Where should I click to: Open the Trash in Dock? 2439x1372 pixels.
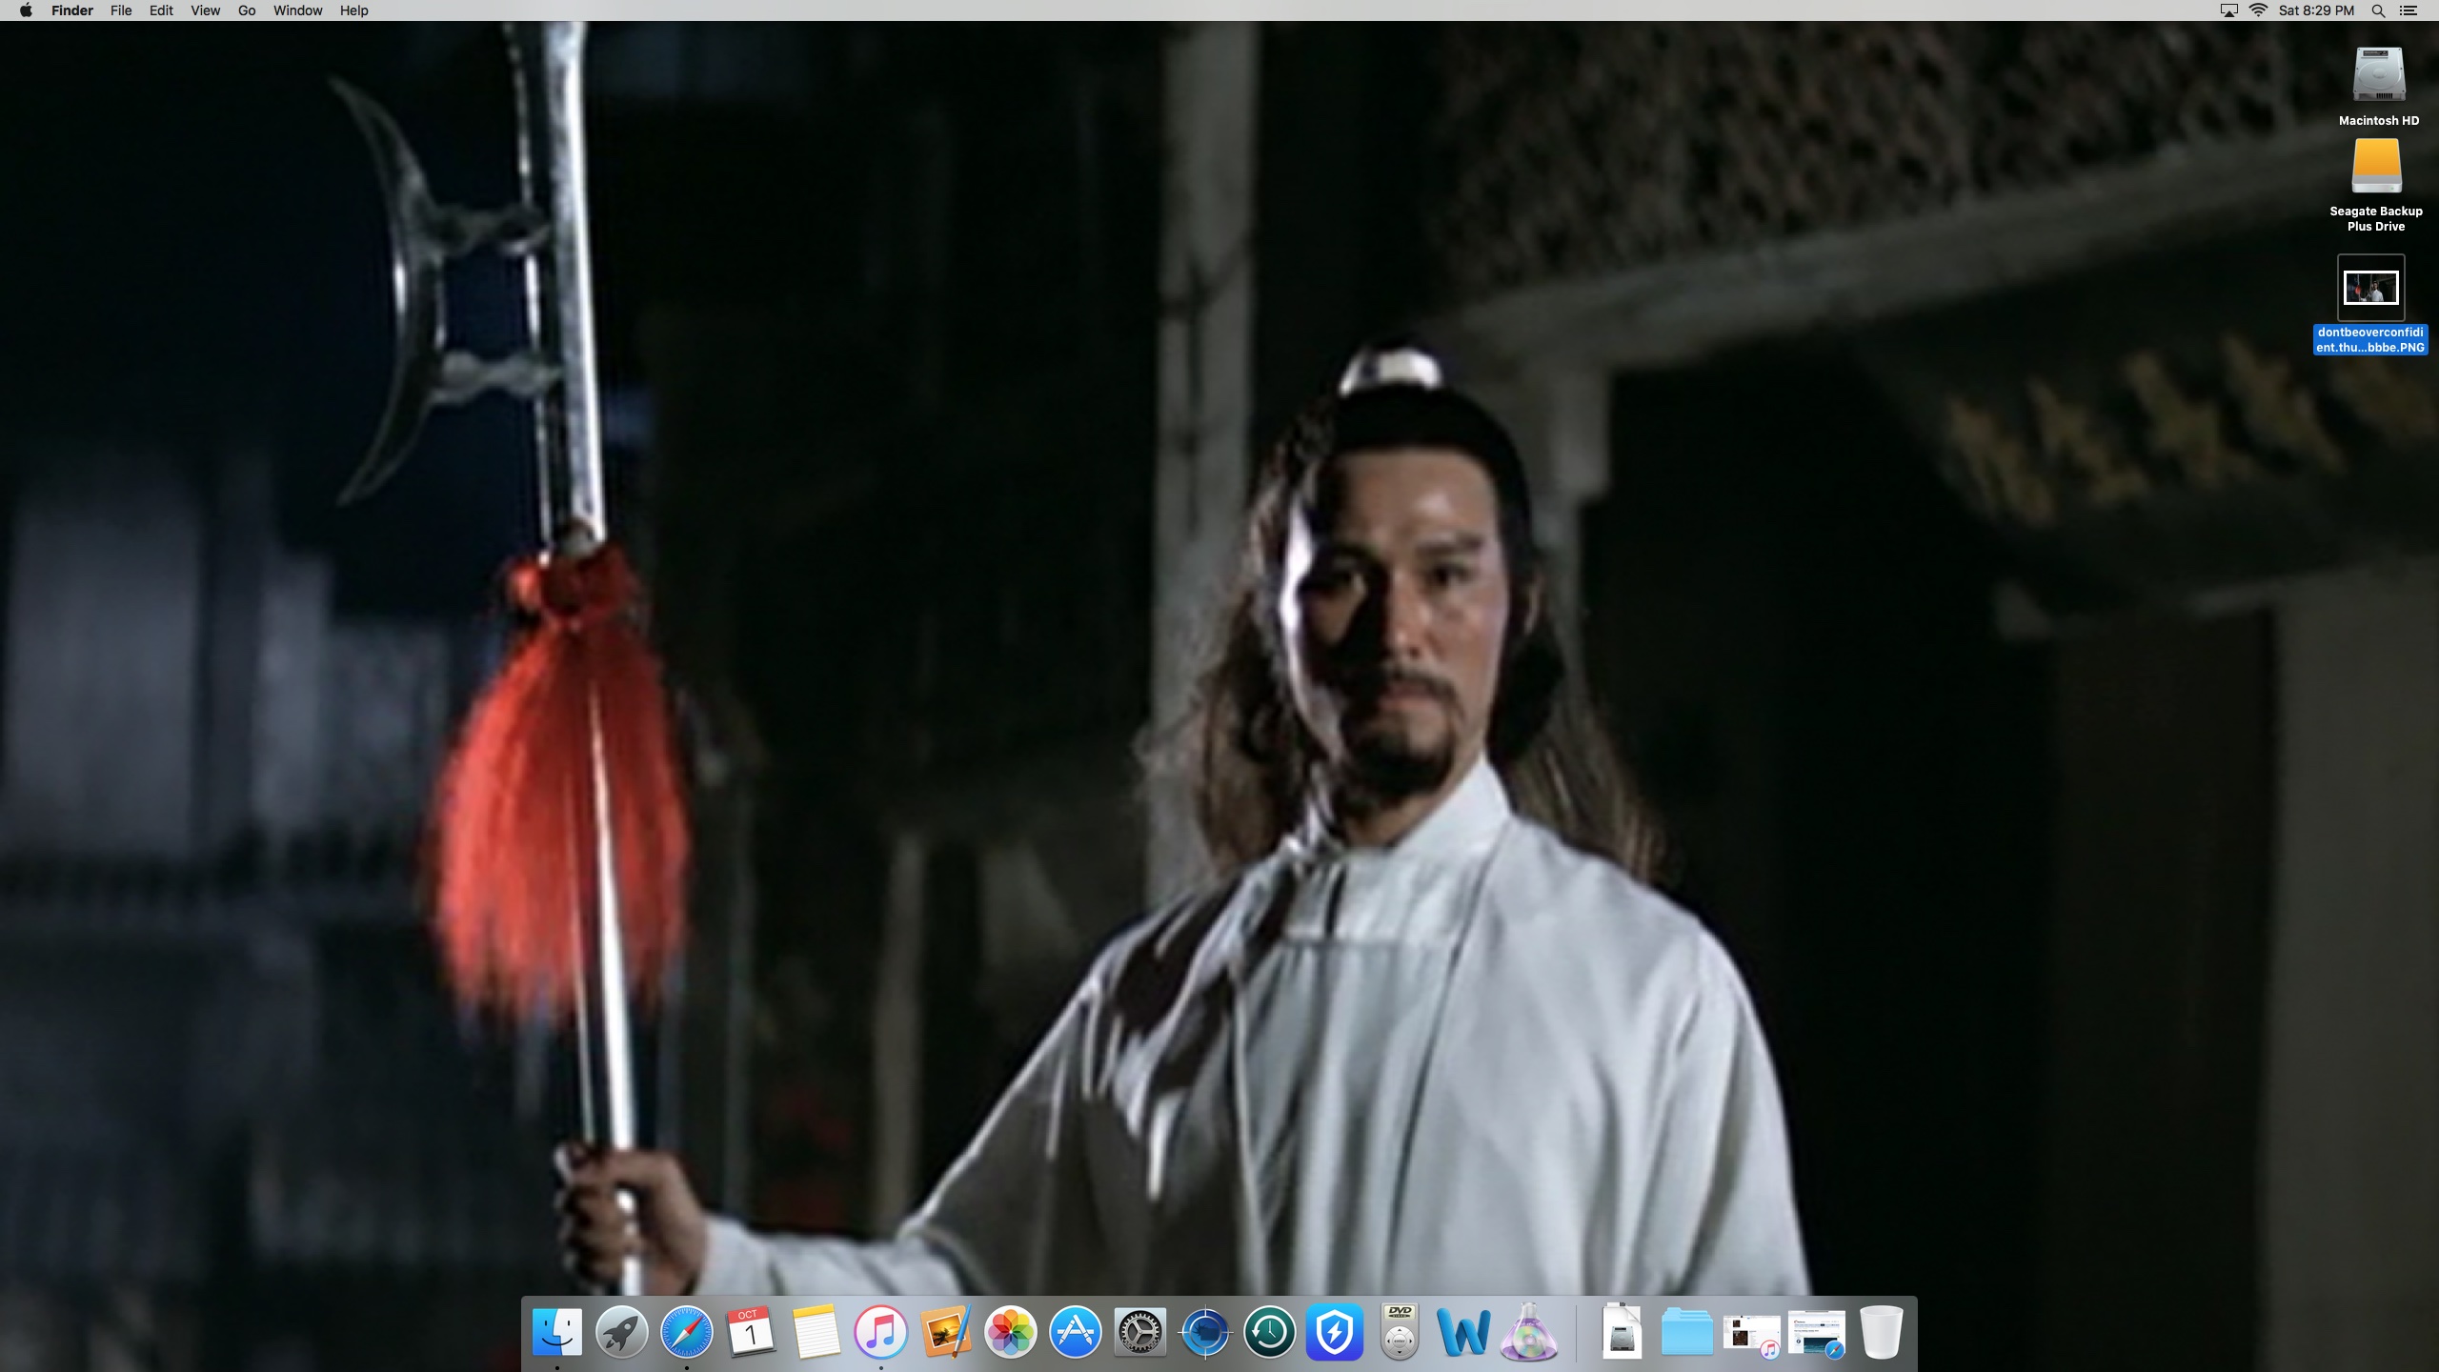pos(1881,1331)
